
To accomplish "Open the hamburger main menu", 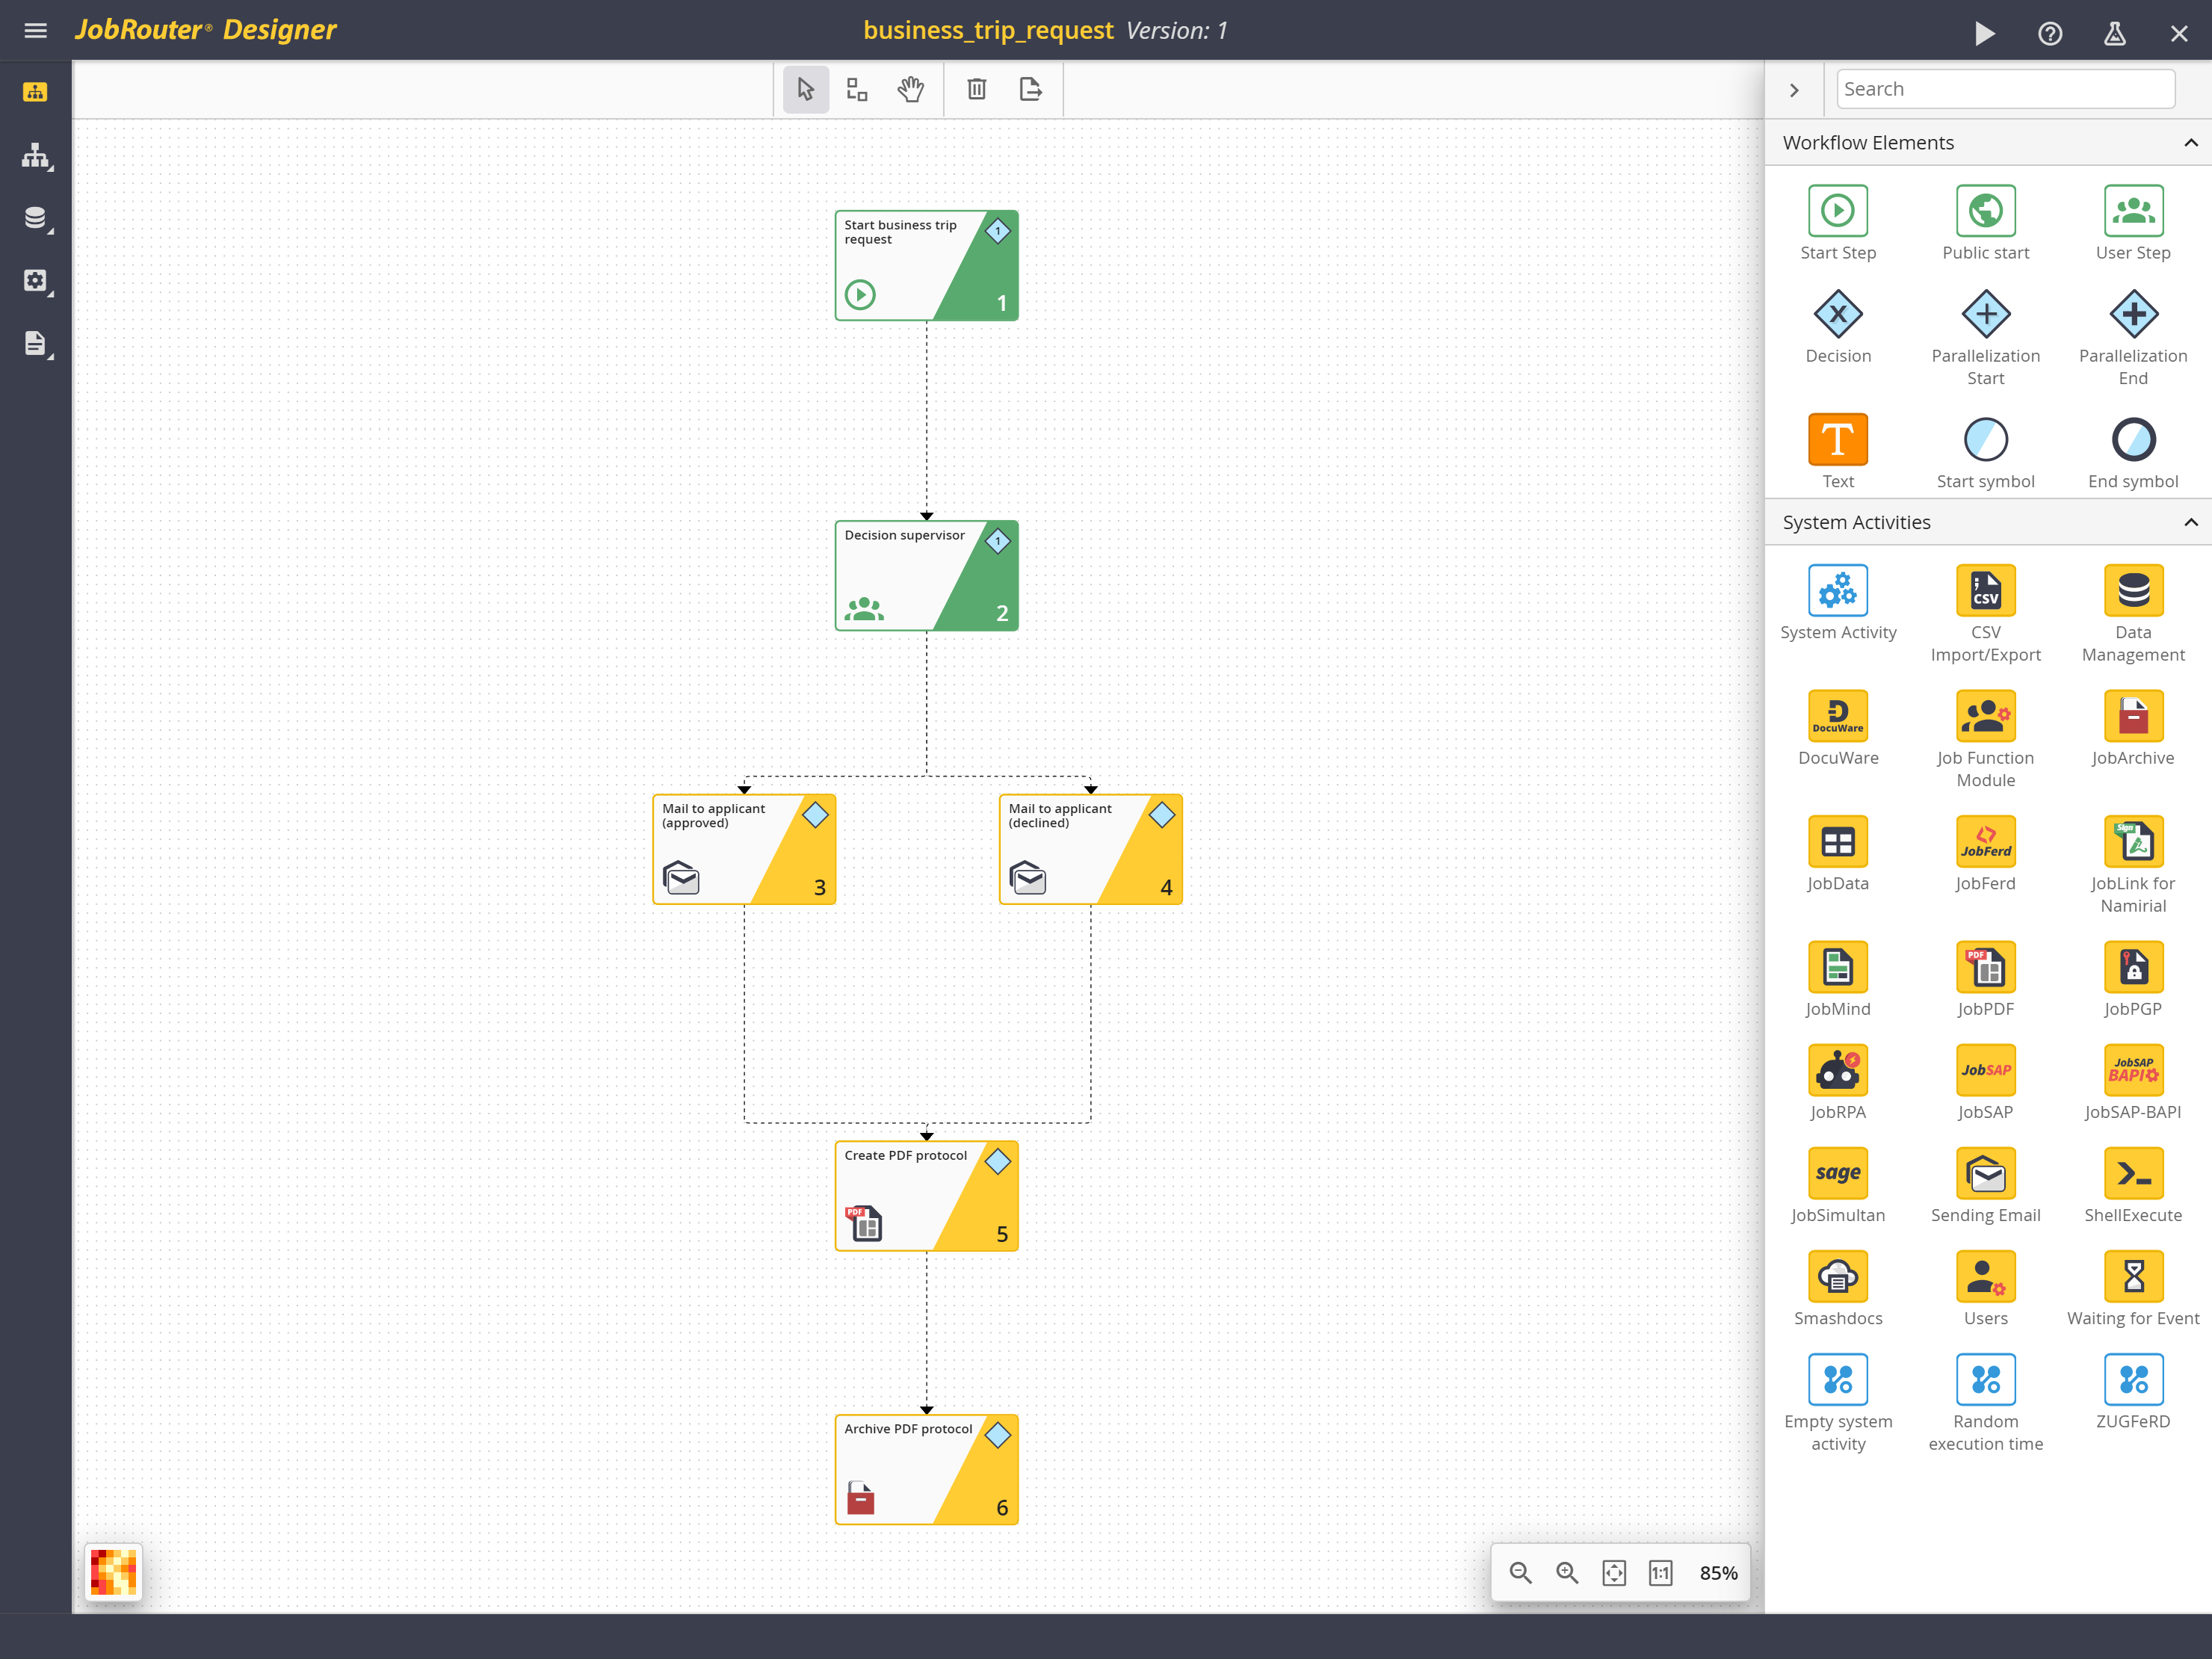I will pyautogui.click(x=35, y=31).
